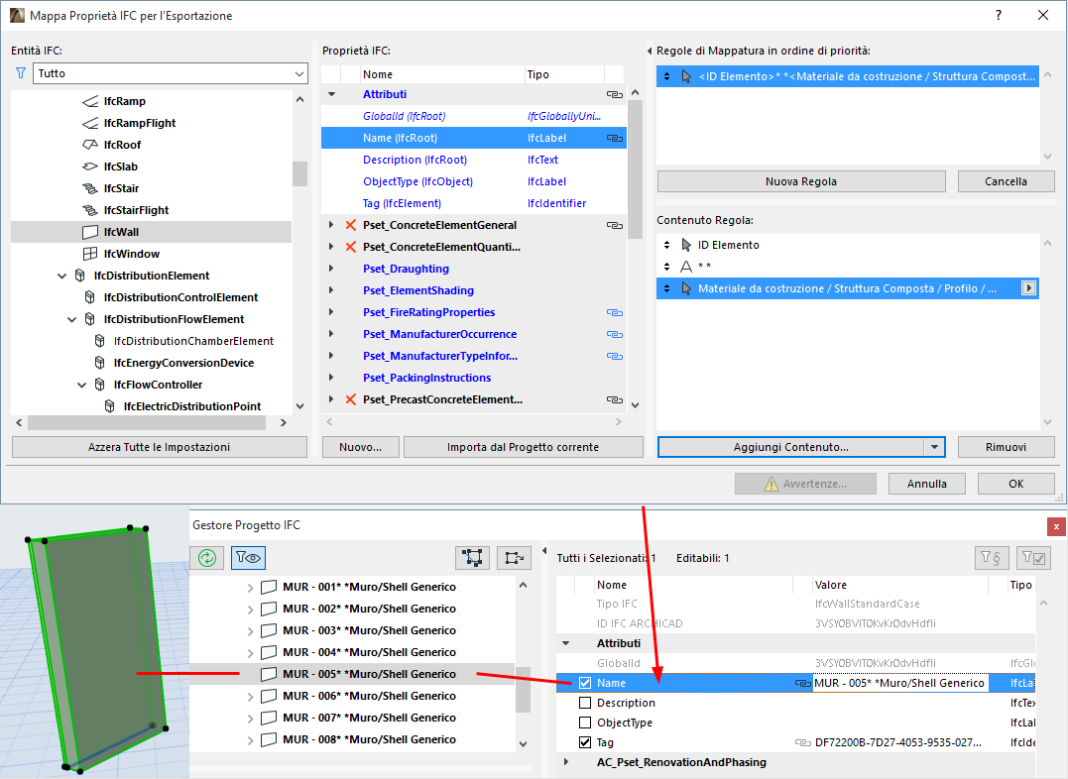
Task: Click the Nome column header in Proprietà IFC
Action: 442,75
